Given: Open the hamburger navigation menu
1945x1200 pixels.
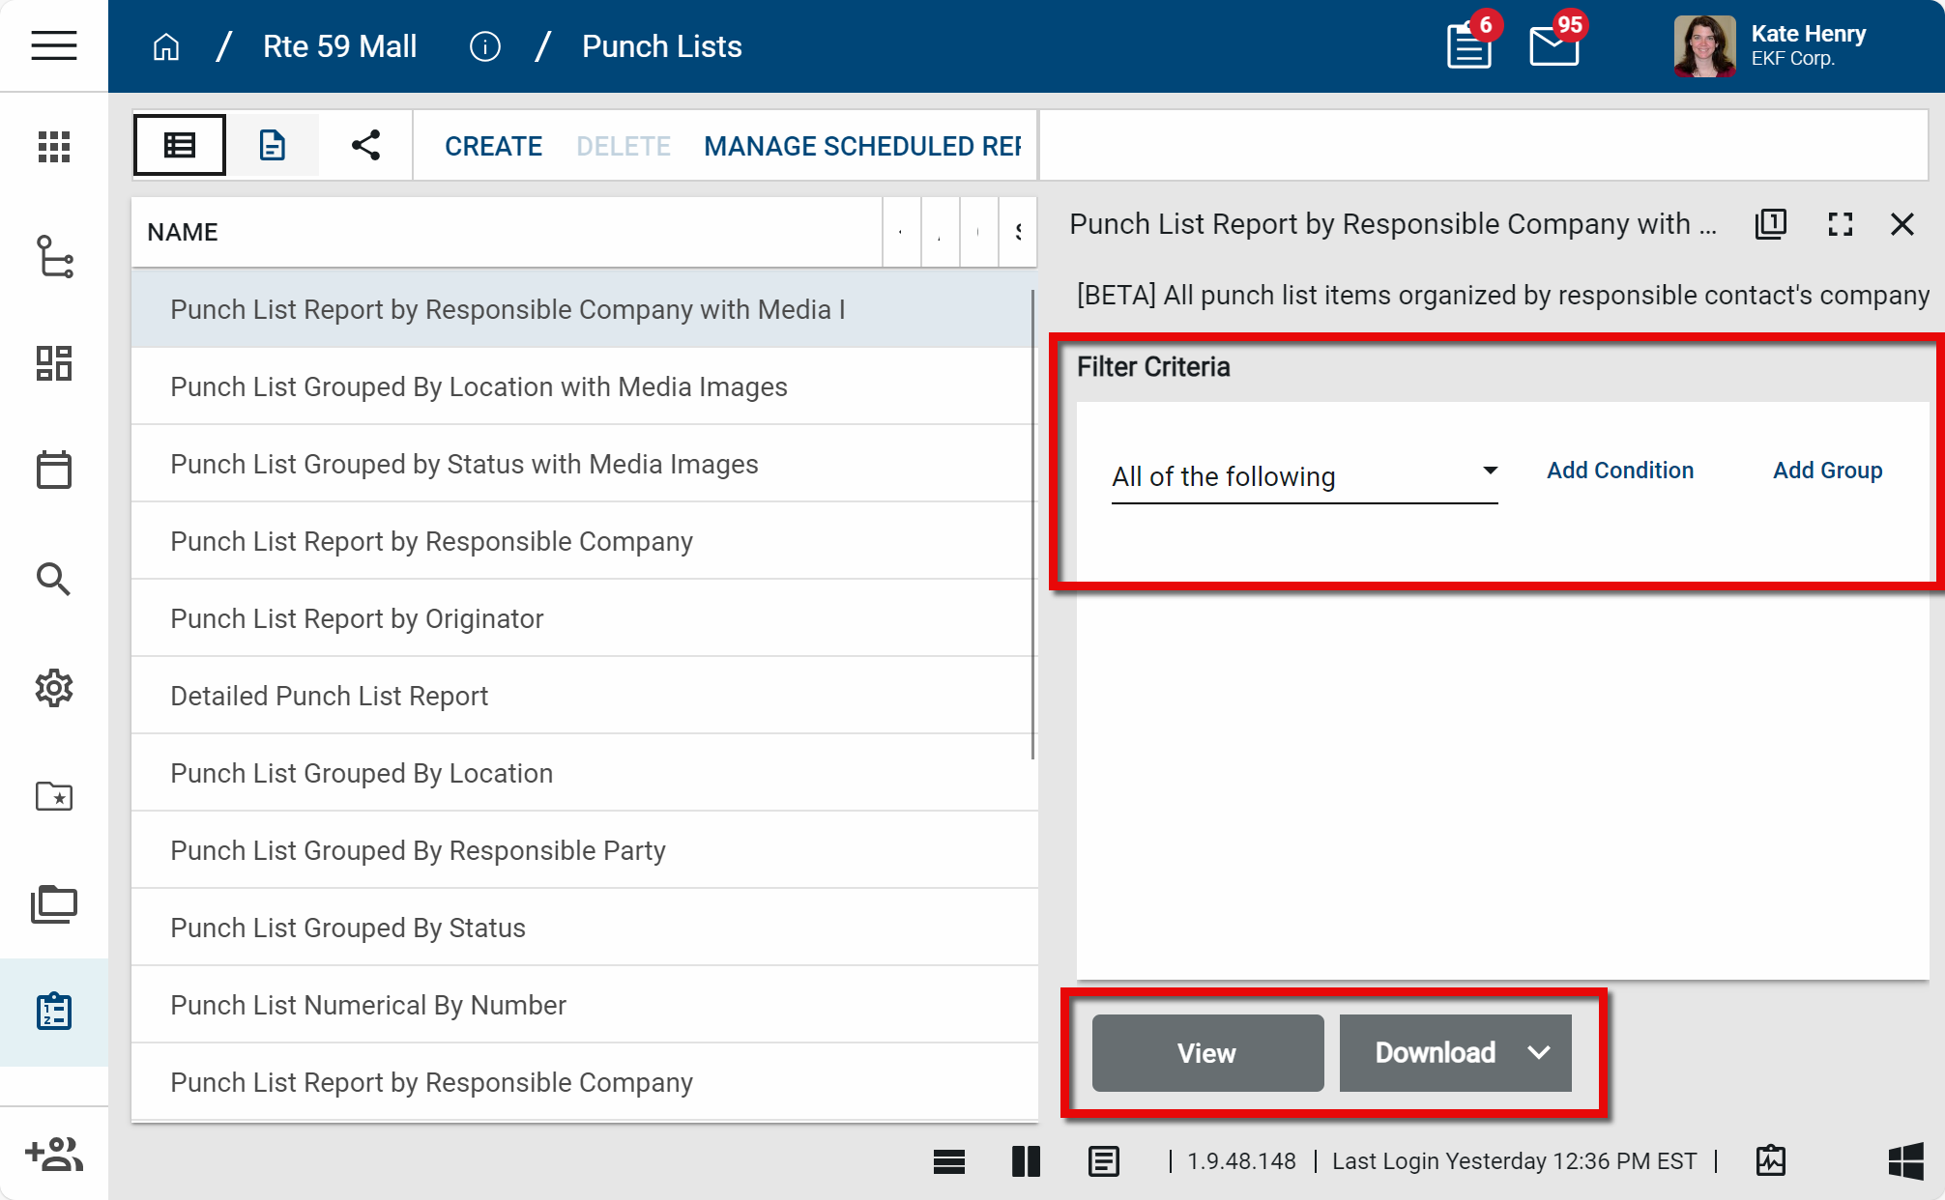Looking at the screenshot, I should tap(53, 45).
